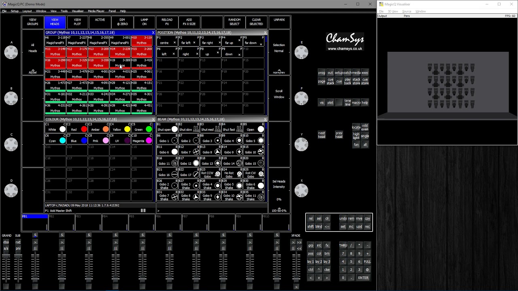Click the next head button
Viewport: 518px width, 291px height.
point(322,135)
